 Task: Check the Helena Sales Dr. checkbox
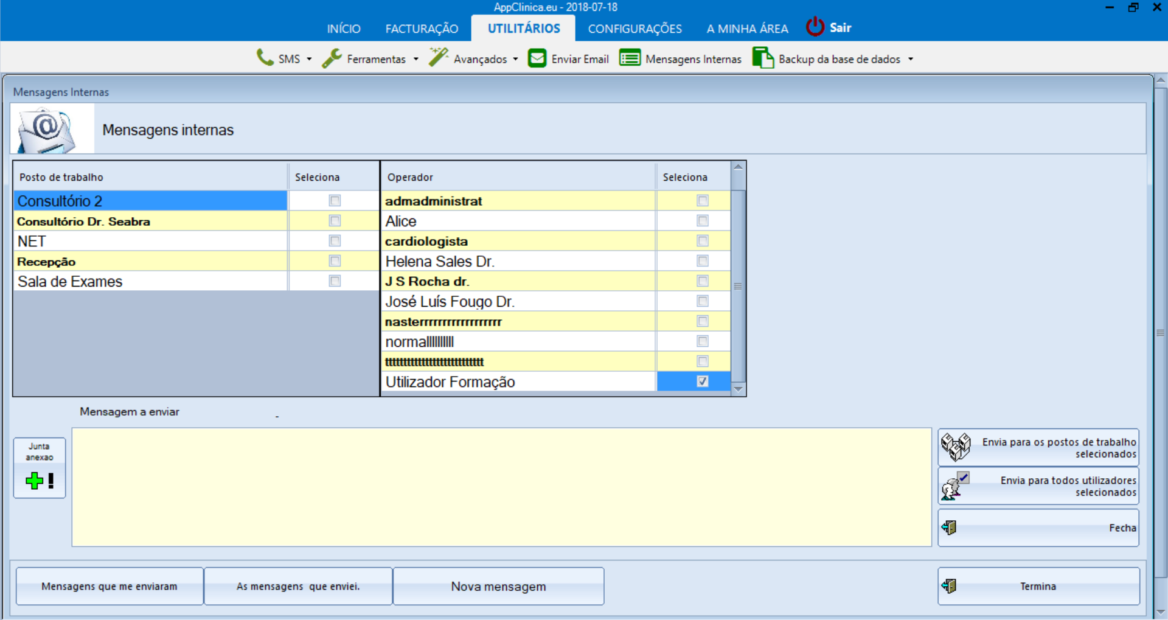tap(703, 260)
